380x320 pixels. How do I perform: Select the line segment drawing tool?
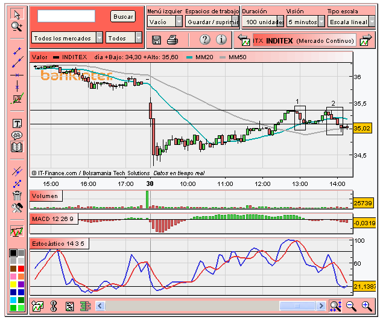pos(17,51)
